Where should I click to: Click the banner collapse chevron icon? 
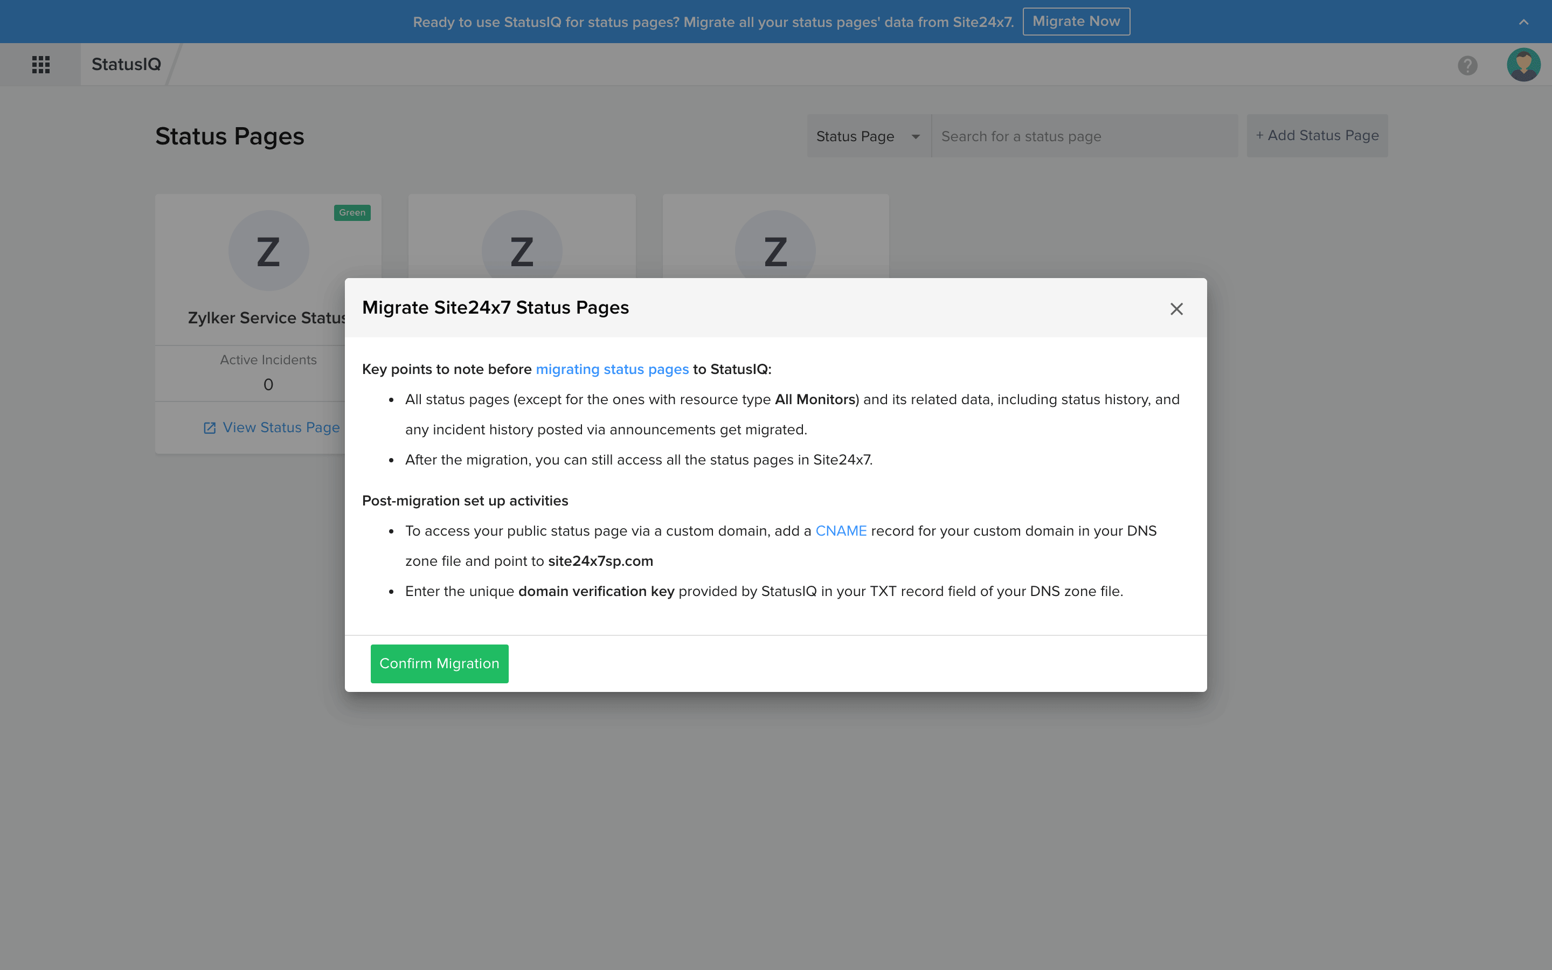(1524, 21)
